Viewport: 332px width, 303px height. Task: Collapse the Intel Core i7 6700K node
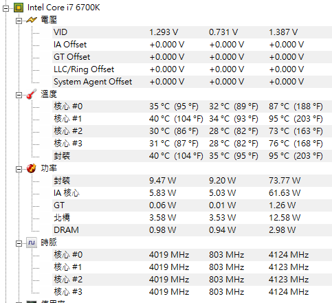coord(5,9)
